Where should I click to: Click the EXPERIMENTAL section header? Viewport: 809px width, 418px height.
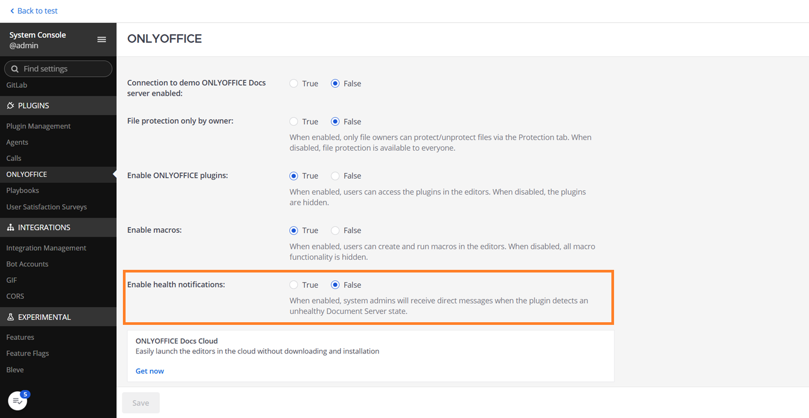[x=58, y=317]
